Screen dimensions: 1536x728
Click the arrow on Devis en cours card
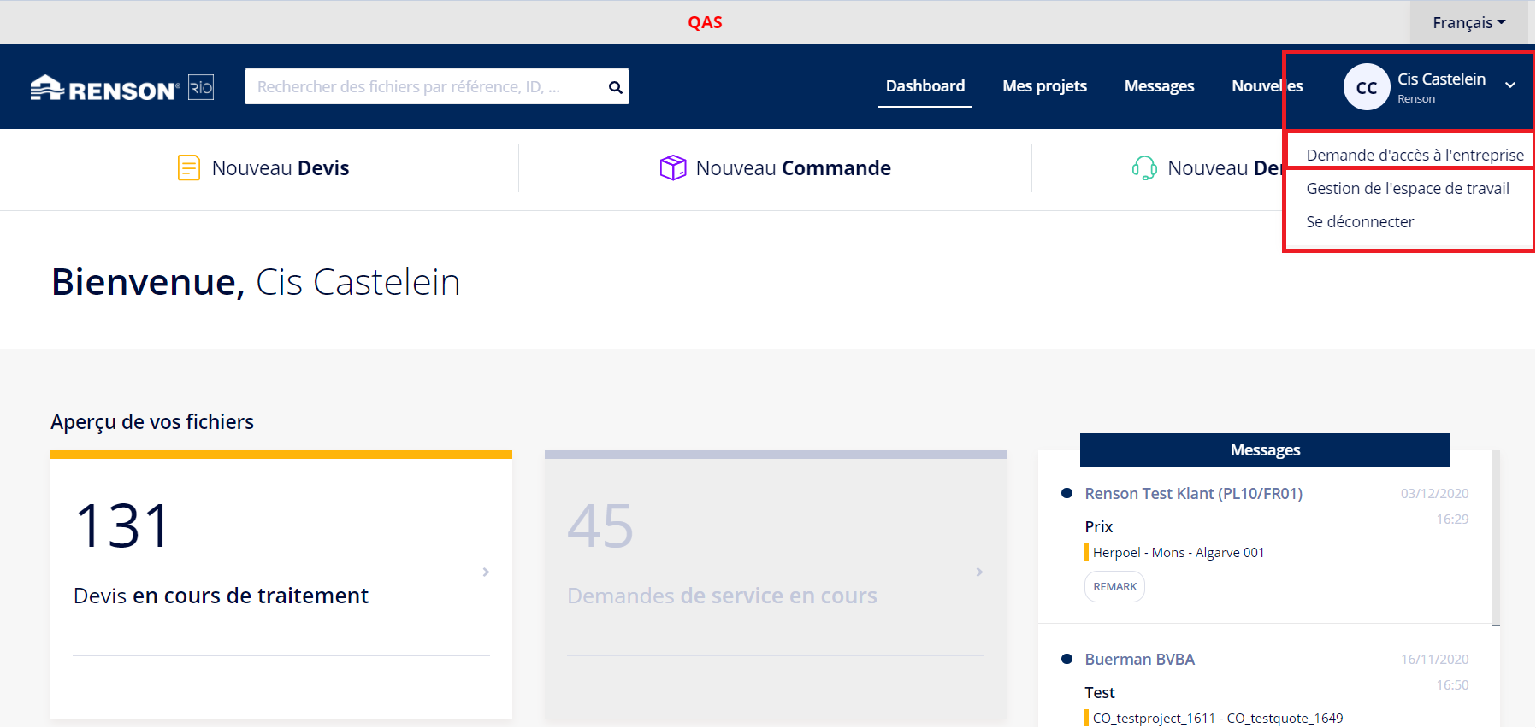click(x=486, y=572)
